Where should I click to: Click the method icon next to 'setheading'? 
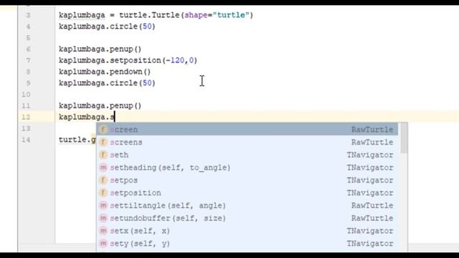click(x=103, y=167)
